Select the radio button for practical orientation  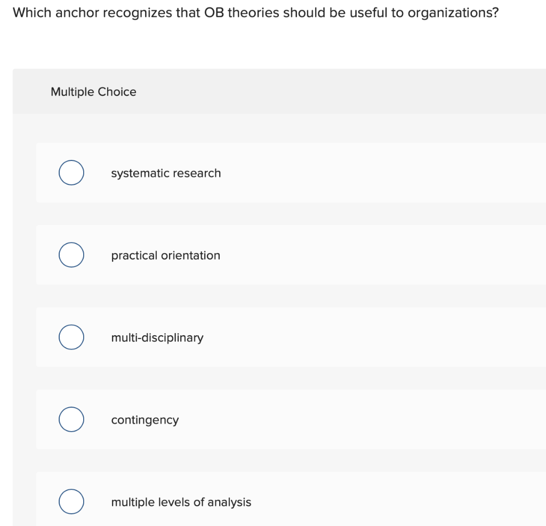click(71, 255)
